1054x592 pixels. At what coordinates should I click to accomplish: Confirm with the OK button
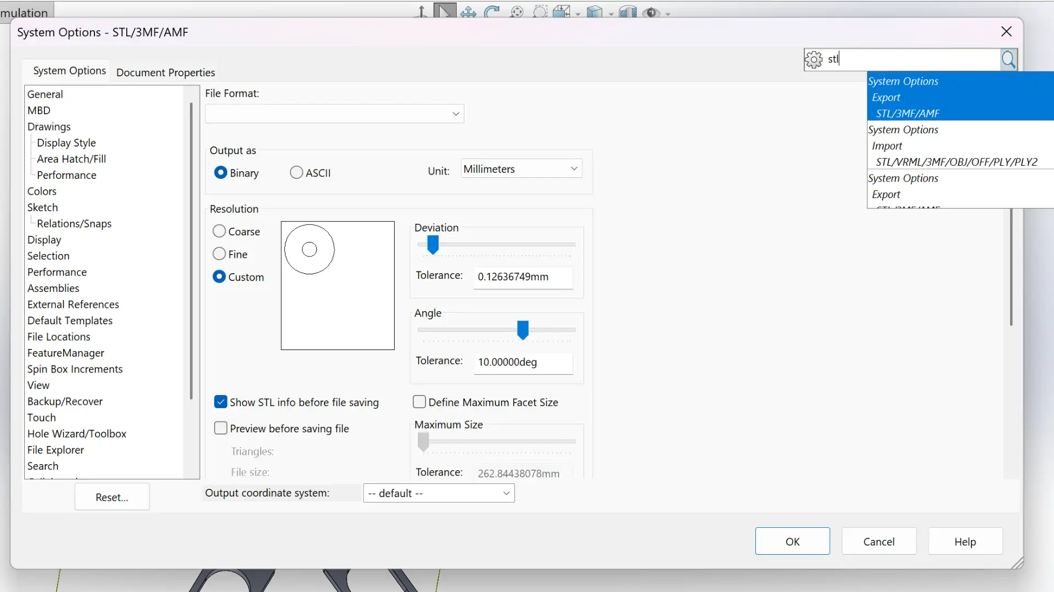[793, 542]
